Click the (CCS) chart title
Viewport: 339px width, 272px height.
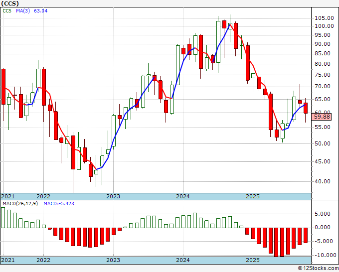tap(10, 3)
